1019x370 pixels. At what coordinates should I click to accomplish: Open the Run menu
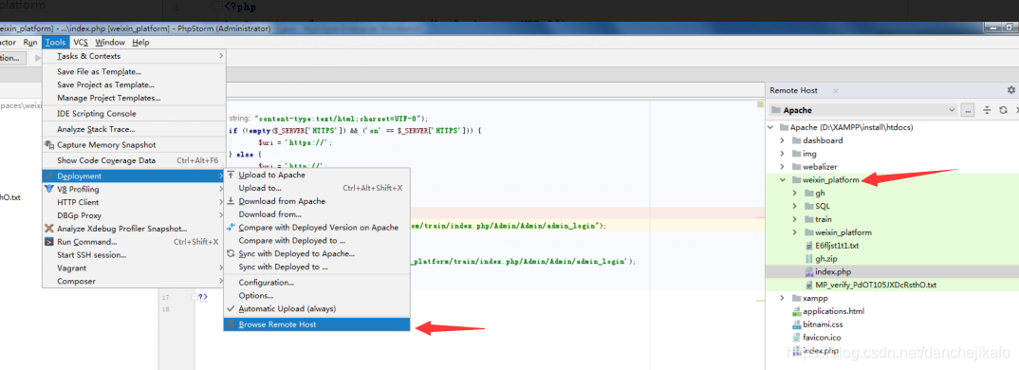(30, 43)
